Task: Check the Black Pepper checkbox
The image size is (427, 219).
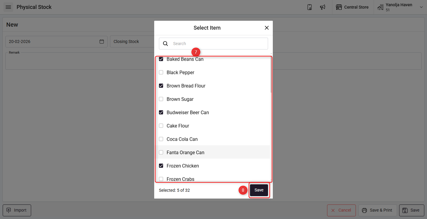Action: pyautogui.click(x=161, y=72)
